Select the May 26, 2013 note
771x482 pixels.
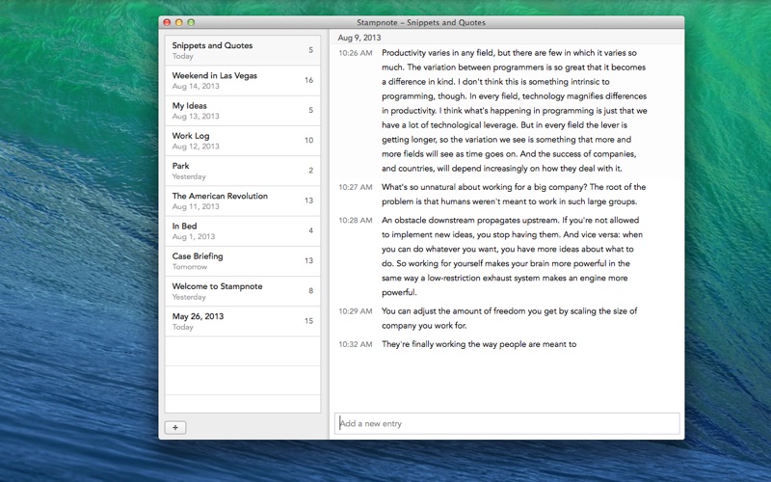tap(243, 321)
